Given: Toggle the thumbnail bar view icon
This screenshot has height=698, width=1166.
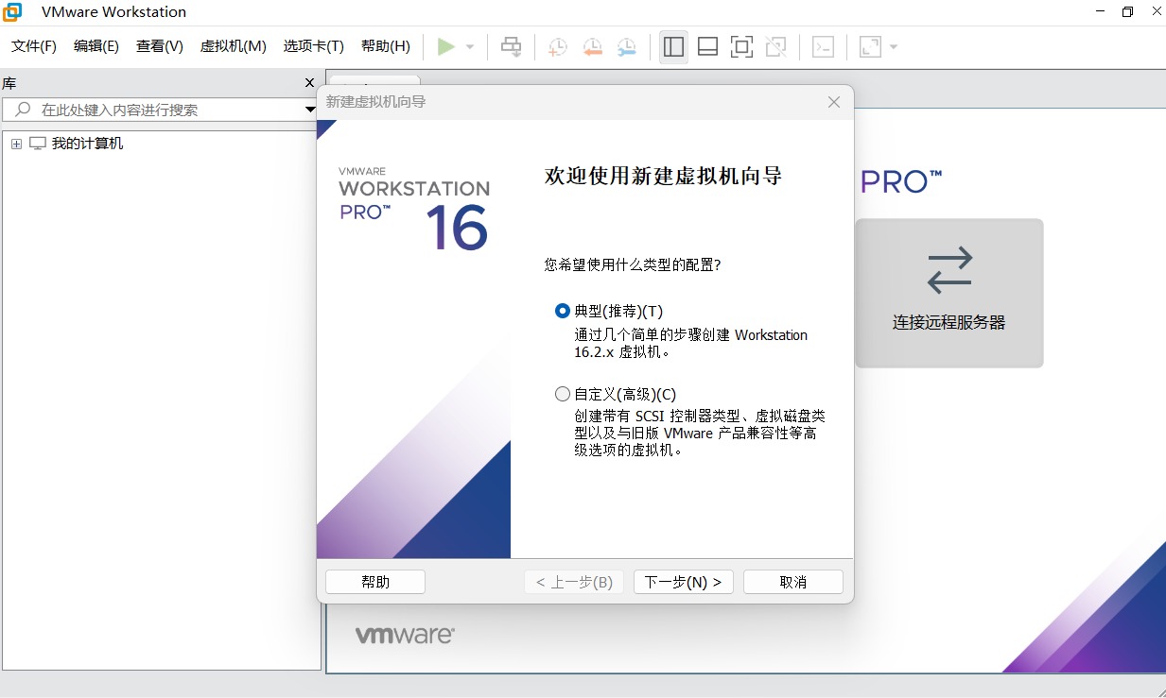Looking at the screenshot, I should pyautogui.click(x=707, y=46).
